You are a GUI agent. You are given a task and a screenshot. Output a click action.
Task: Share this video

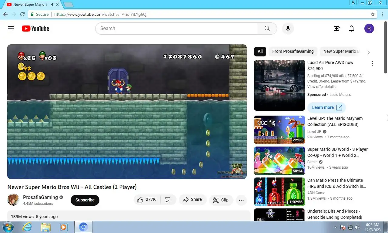(x=192, y=200)
